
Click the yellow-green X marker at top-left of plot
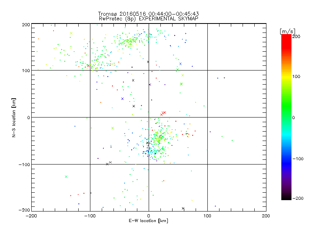point(71,33)
